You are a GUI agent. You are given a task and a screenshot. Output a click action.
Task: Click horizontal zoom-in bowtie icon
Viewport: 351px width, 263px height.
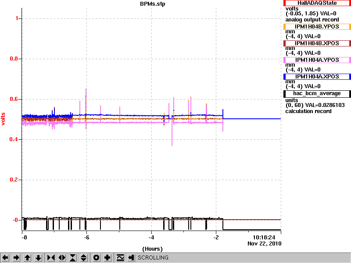click(51, 258)
